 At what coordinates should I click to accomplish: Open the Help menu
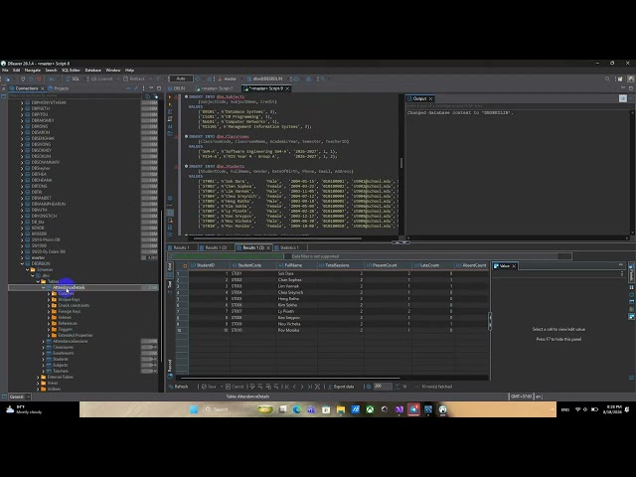129,71
